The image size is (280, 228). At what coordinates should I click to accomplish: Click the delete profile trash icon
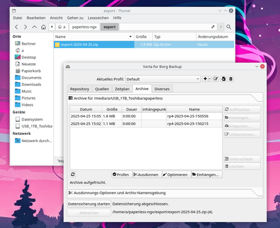pos(231,79)
